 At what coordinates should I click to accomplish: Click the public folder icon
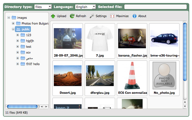click(18, 29)
